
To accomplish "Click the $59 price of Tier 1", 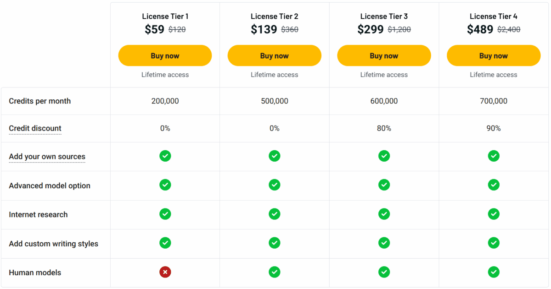I will (x=154, y=30).
